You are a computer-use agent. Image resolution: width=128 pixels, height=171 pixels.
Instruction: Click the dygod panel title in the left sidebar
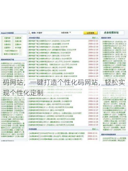pos(7,33)
